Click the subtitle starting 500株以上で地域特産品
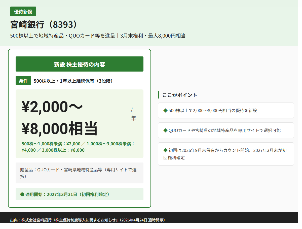302x229 pixels. (98, 36)
